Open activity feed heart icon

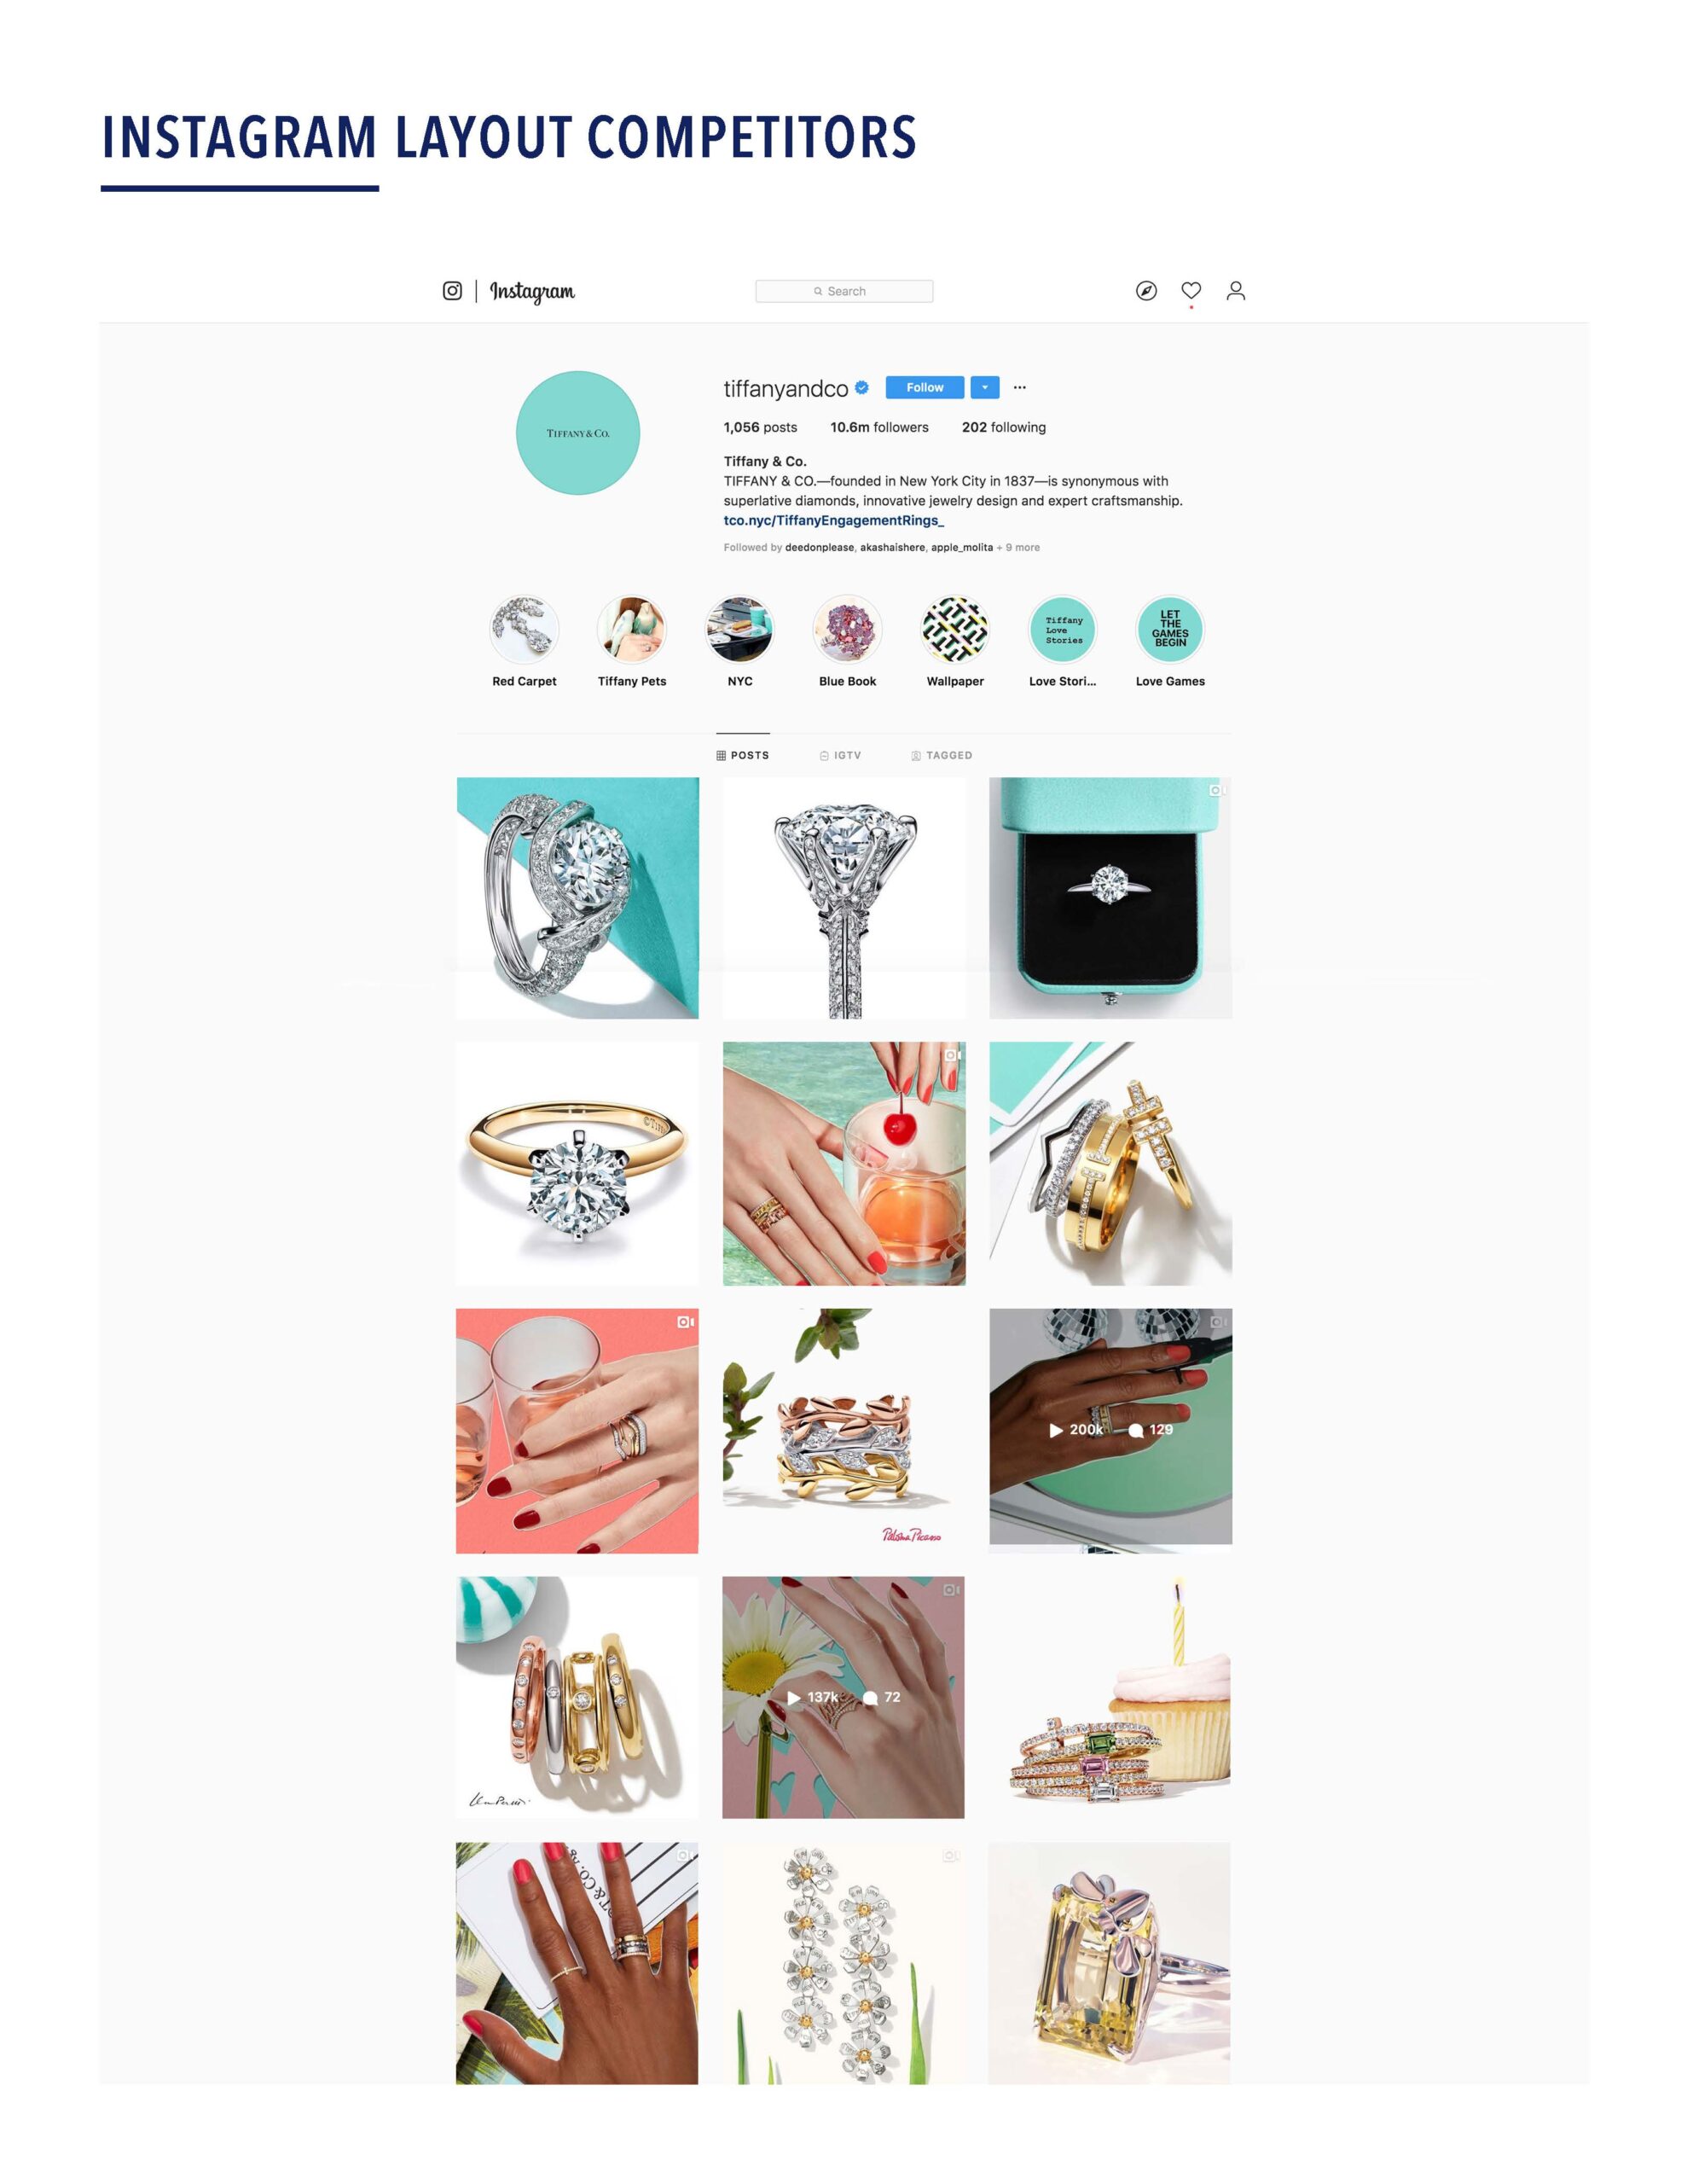point(1190,290)
